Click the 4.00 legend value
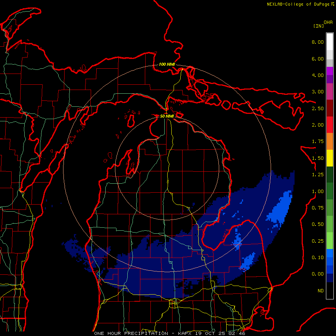 [318, 75]
